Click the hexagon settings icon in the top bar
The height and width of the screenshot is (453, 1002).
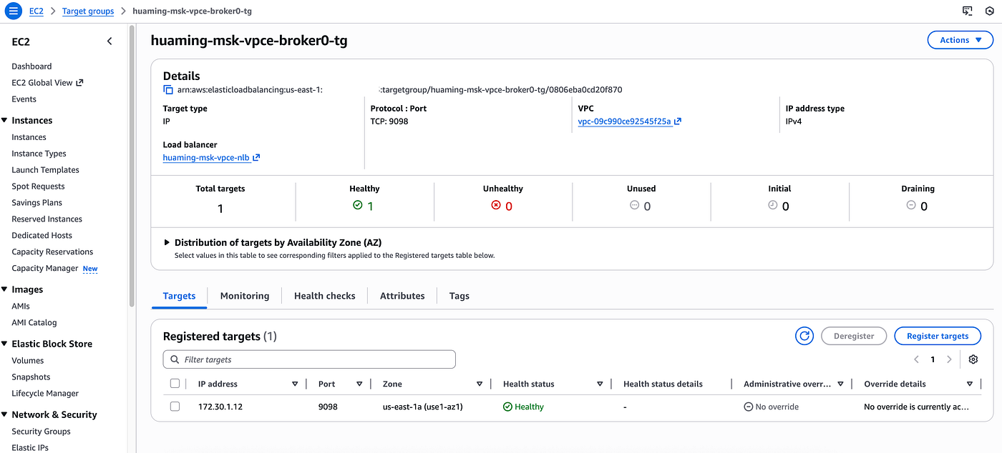tap(989, 11)
